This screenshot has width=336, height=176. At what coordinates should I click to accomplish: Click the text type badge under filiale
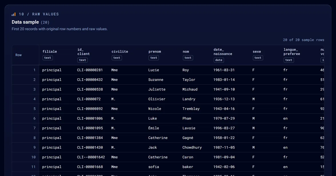point(47,58)
